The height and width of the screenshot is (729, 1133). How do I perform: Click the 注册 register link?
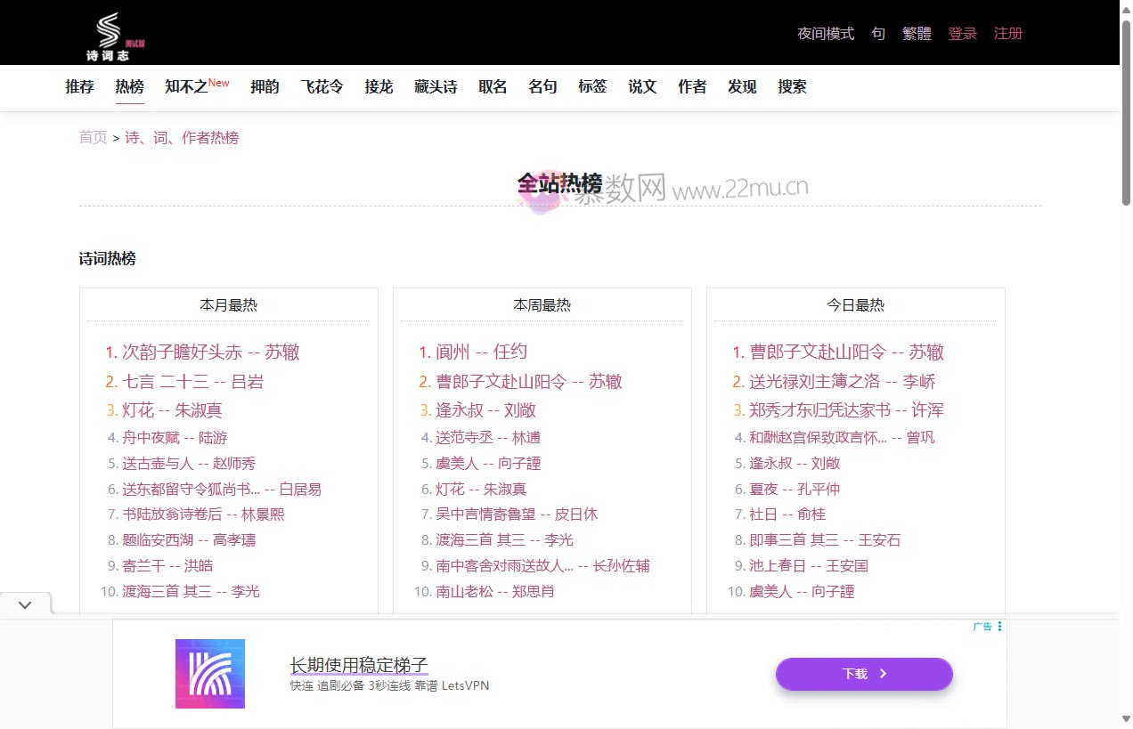pyautogui.click(x=1007, y=34)
